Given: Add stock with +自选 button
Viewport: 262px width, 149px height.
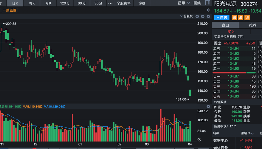Looking at the screenshot, I should pos(222,18).
